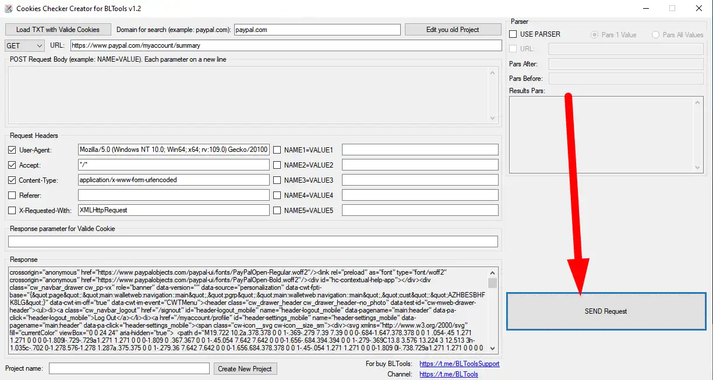Enable the X-Requested-With header checkbox

pos(12,211)
